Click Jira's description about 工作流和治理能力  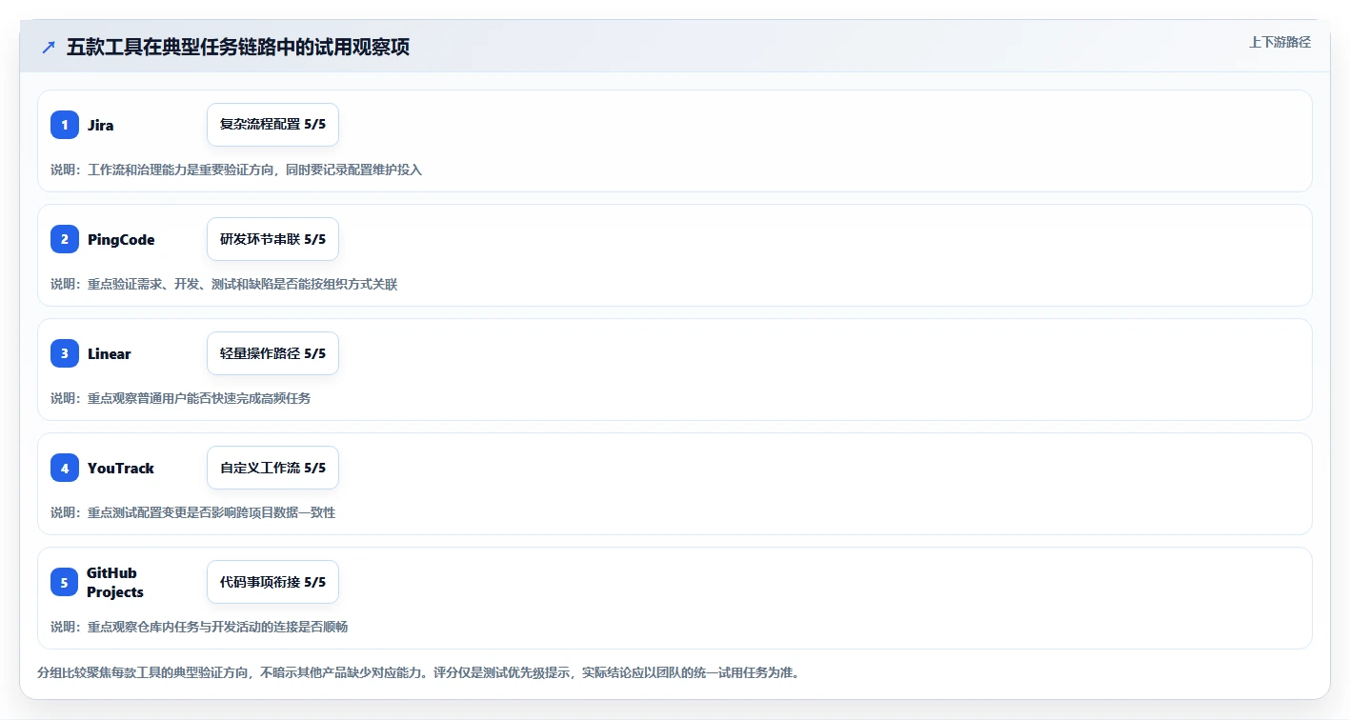236,170
